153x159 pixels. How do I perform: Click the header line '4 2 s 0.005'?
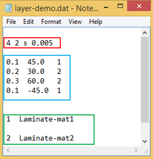click(x=29, y=43)
